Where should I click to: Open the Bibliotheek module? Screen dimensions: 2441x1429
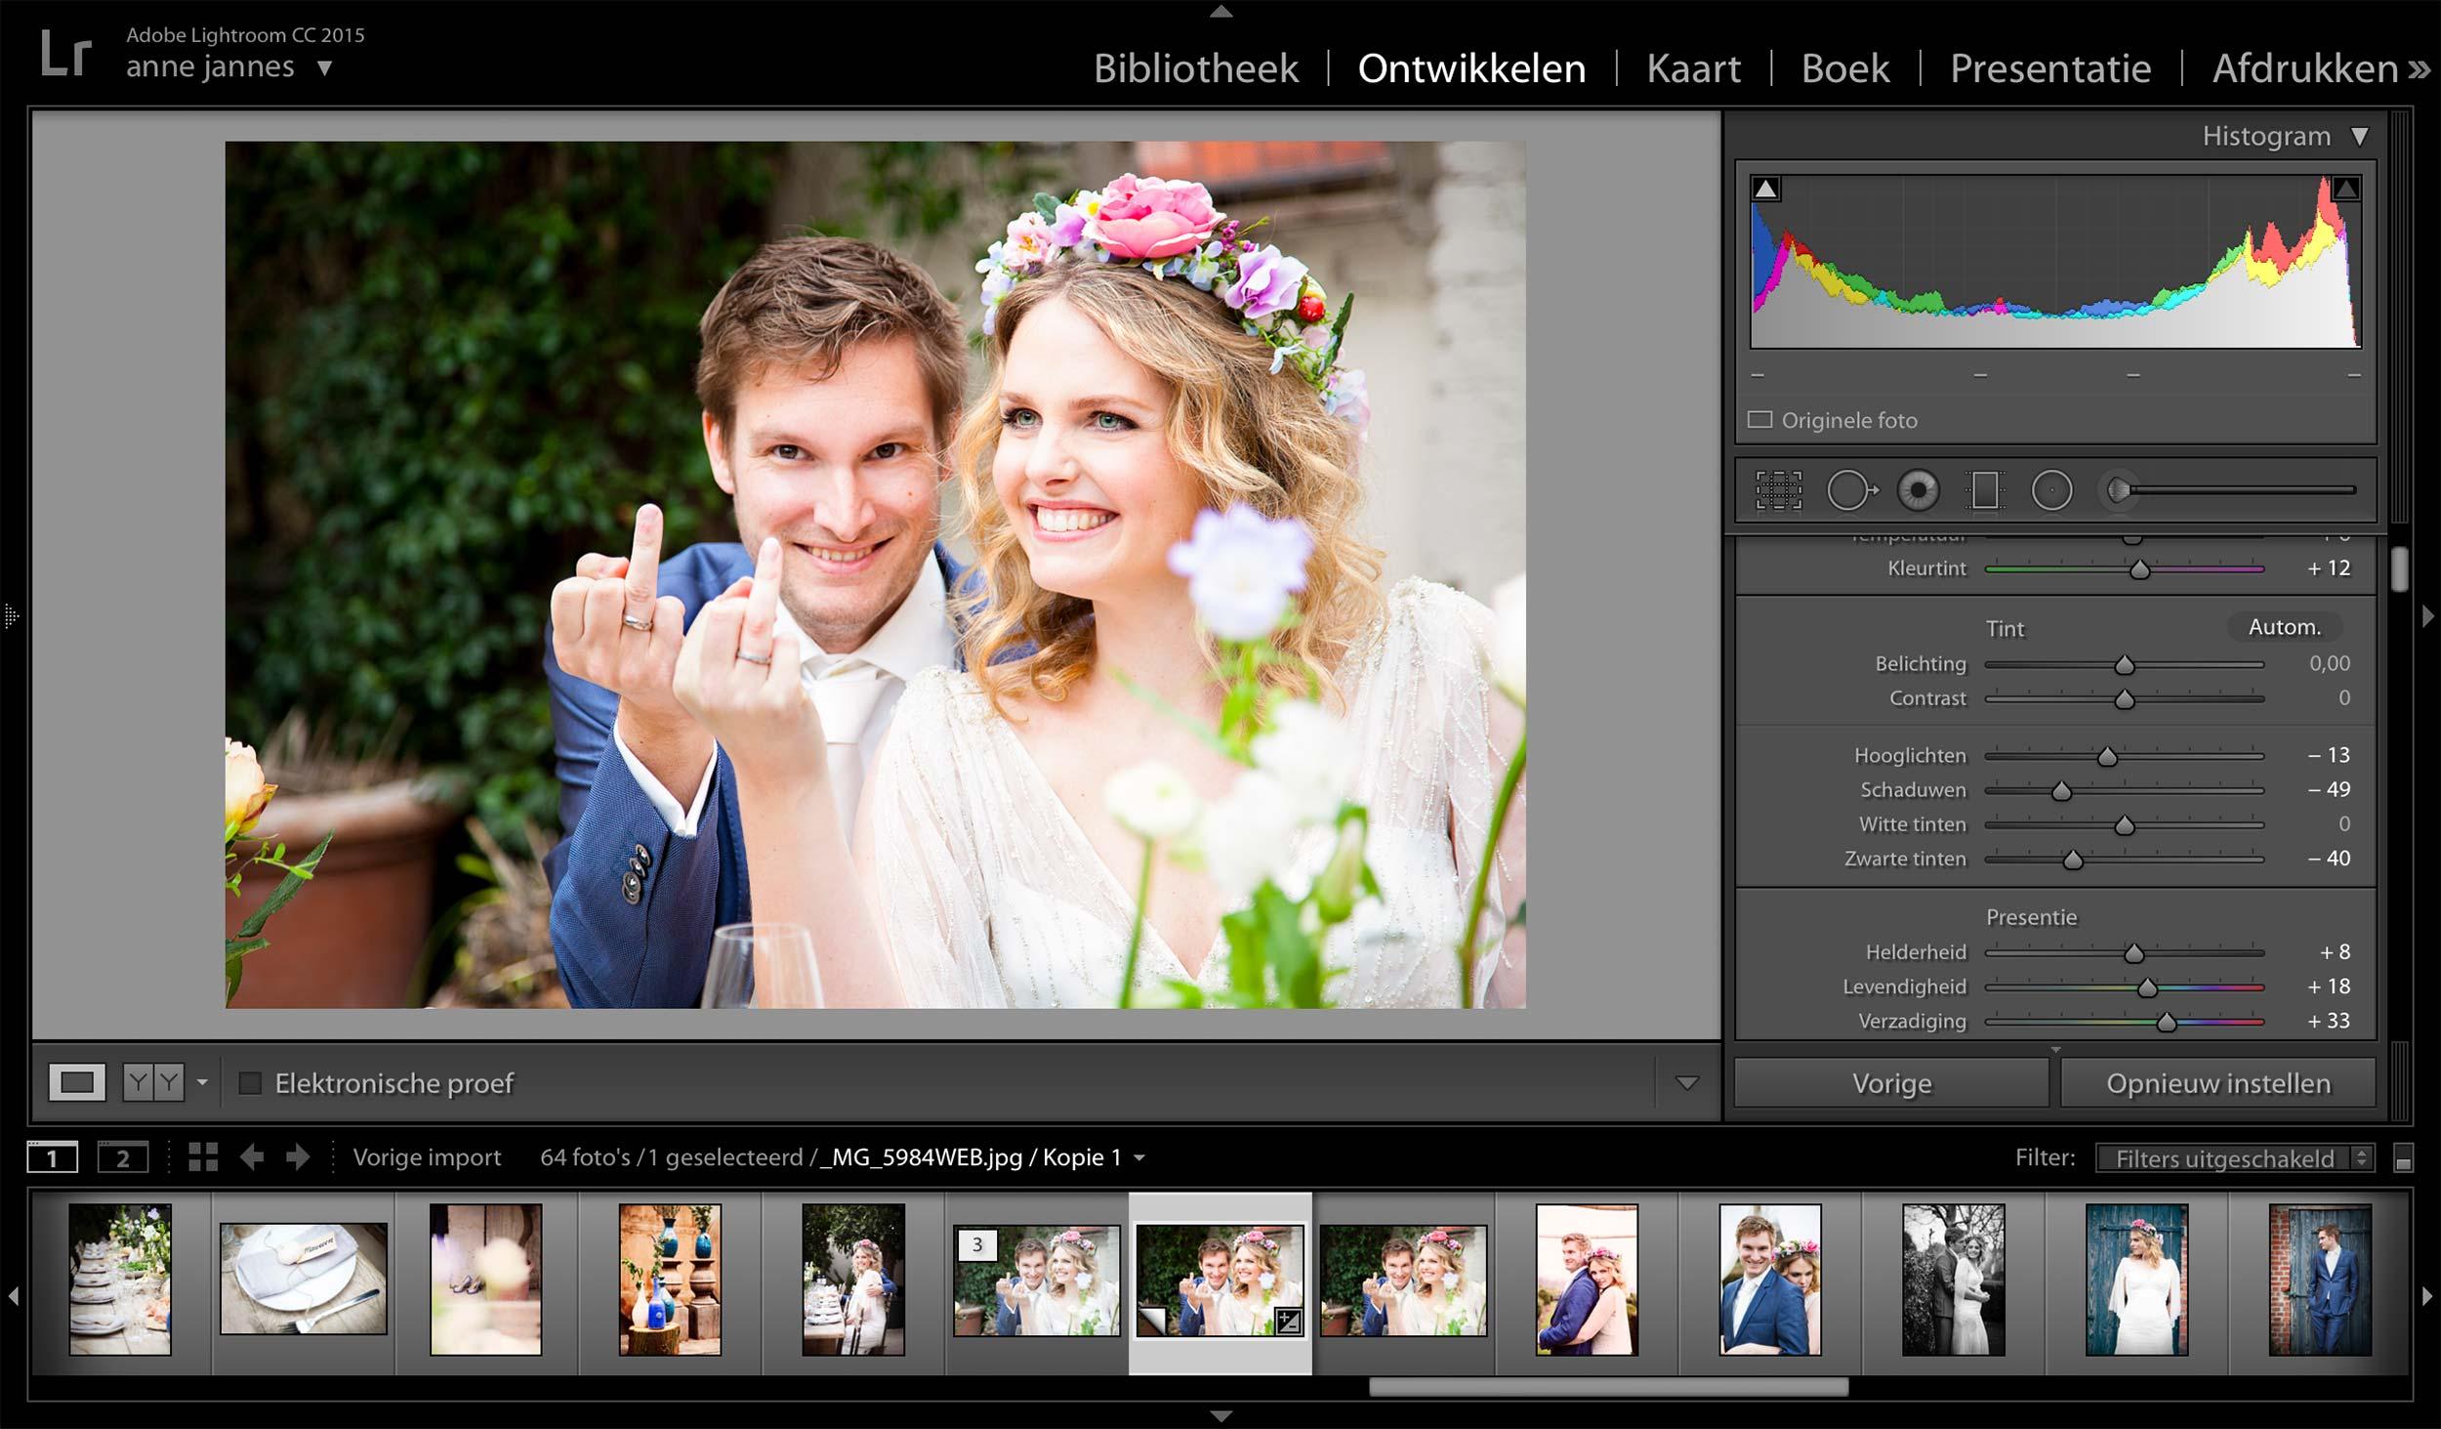[x=1196, y=68]
